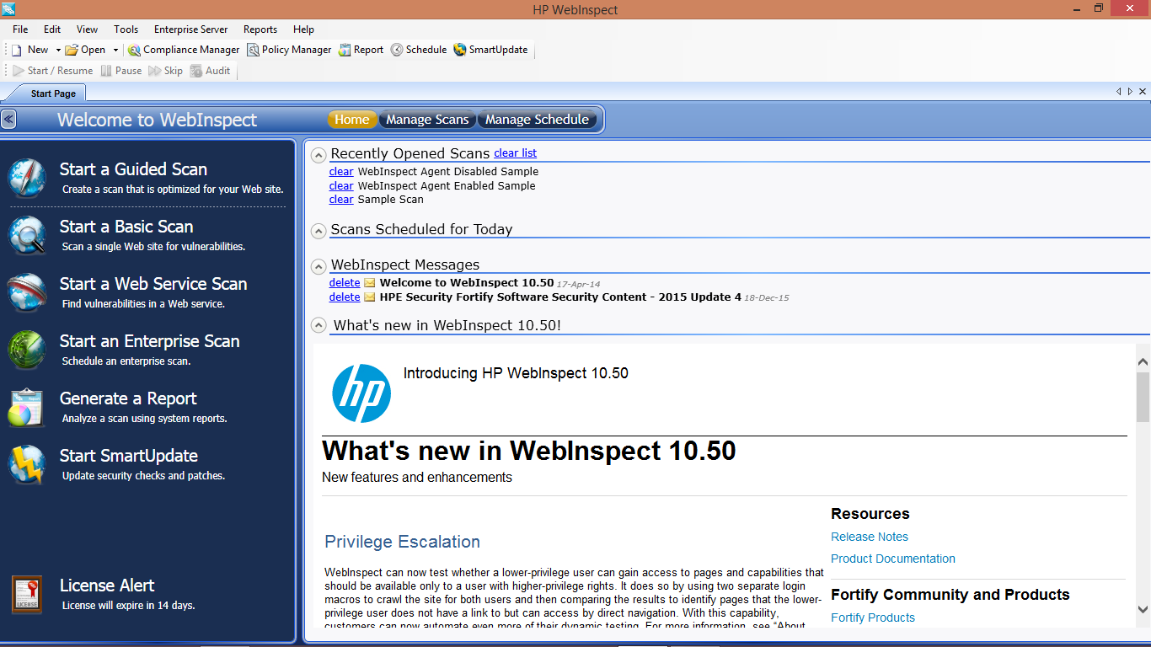Click Generate a Report heading

click(128, 398)
